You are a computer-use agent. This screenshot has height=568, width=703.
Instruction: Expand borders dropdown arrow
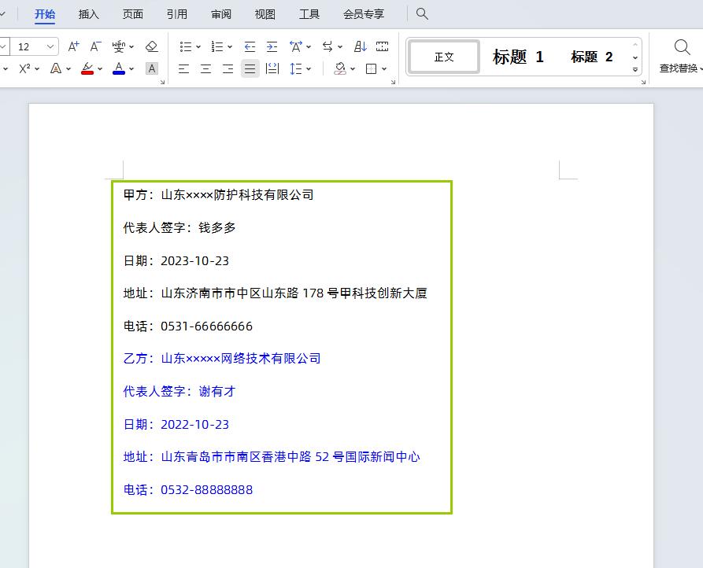coord(384,68)
